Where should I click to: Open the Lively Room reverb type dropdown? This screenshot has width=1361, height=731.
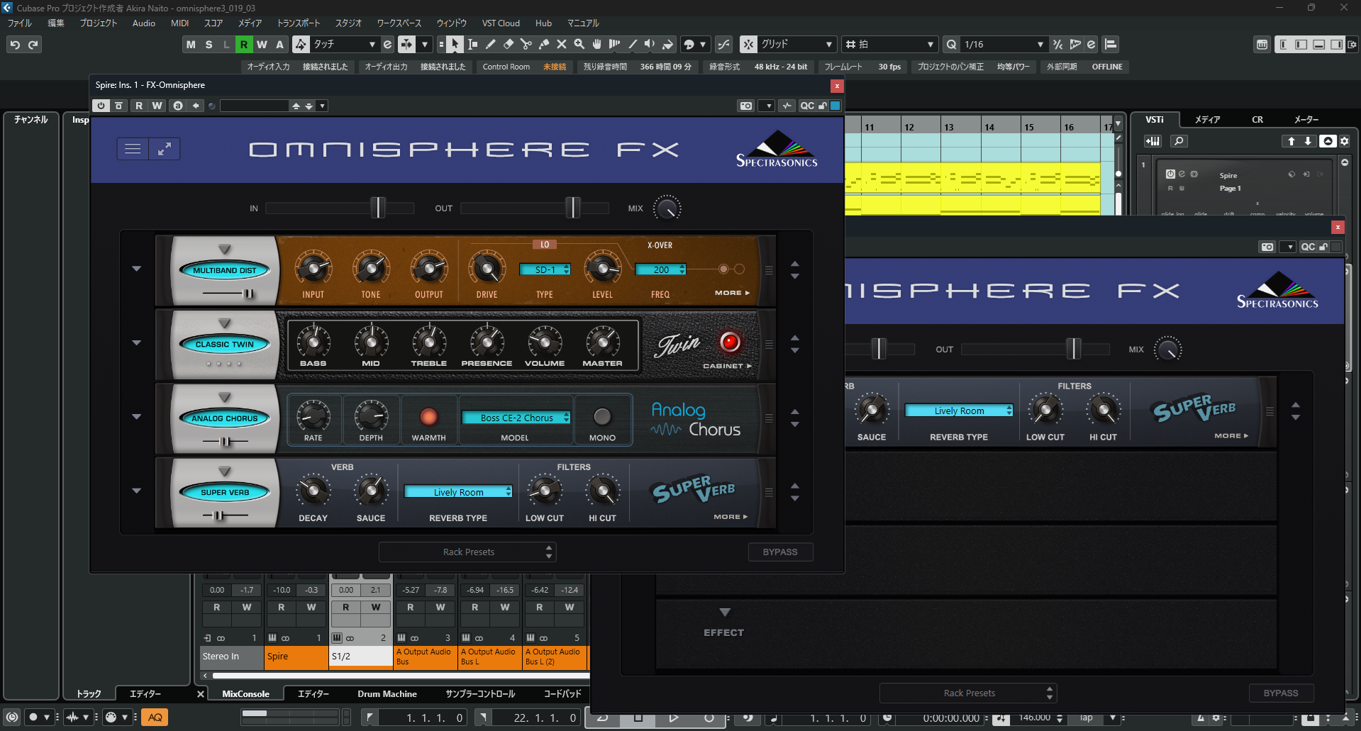point(458,492)
